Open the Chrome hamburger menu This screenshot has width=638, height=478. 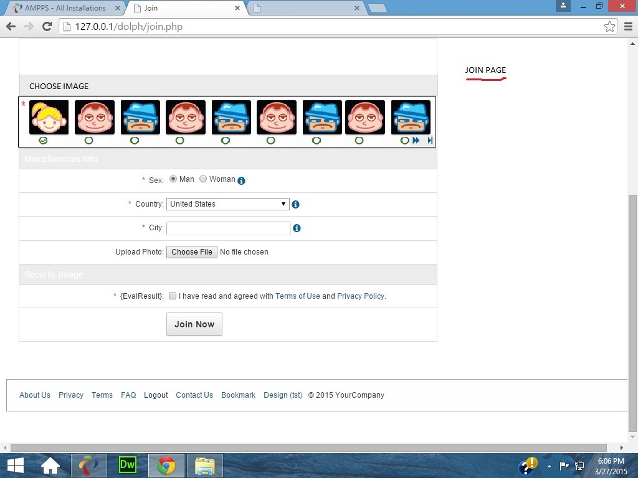(x=628, y=26)
